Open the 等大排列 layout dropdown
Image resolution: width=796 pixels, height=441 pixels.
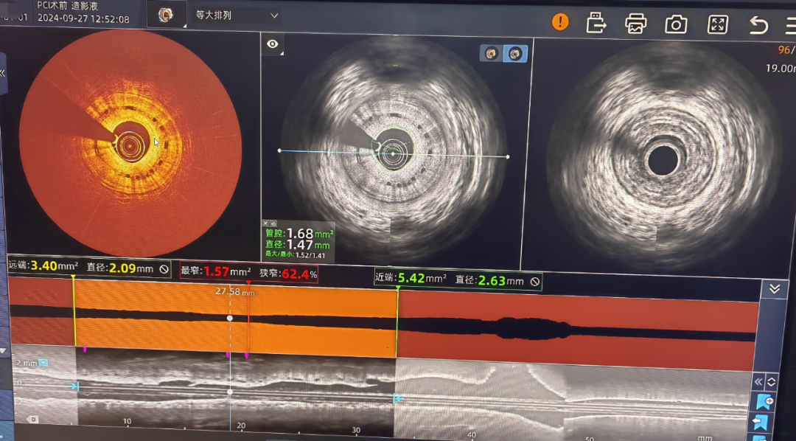click(237, 15)
